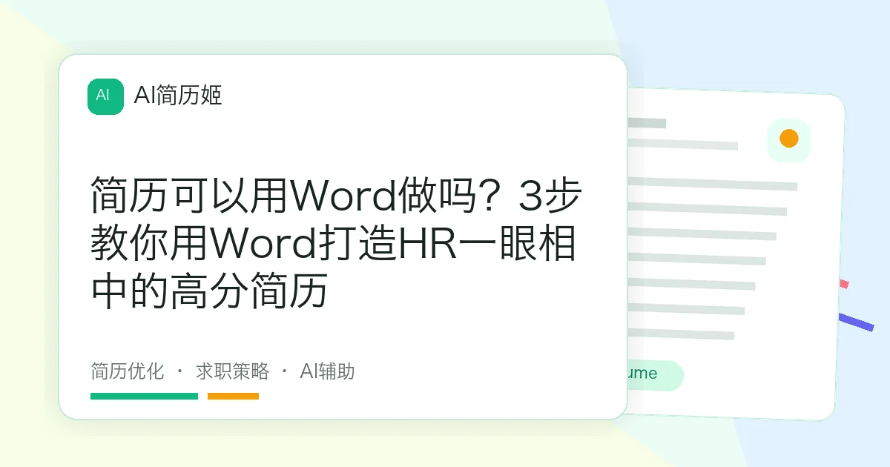
Task: Click the green AI logo icon
Action: (105, 96)
